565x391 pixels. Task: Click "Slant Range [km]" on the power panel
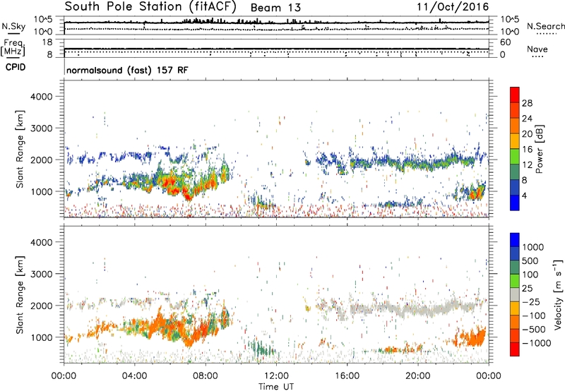(20, 149)
